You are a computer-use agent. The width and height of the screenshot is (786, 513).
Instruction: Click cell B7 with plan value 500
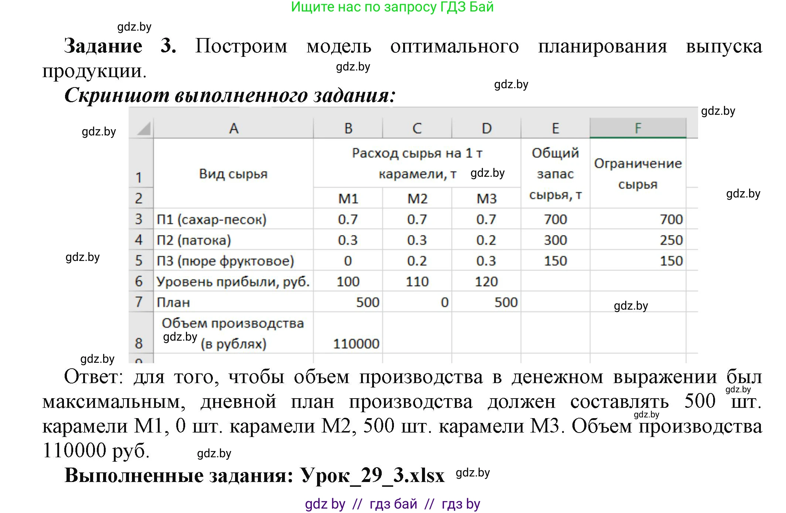348,302
